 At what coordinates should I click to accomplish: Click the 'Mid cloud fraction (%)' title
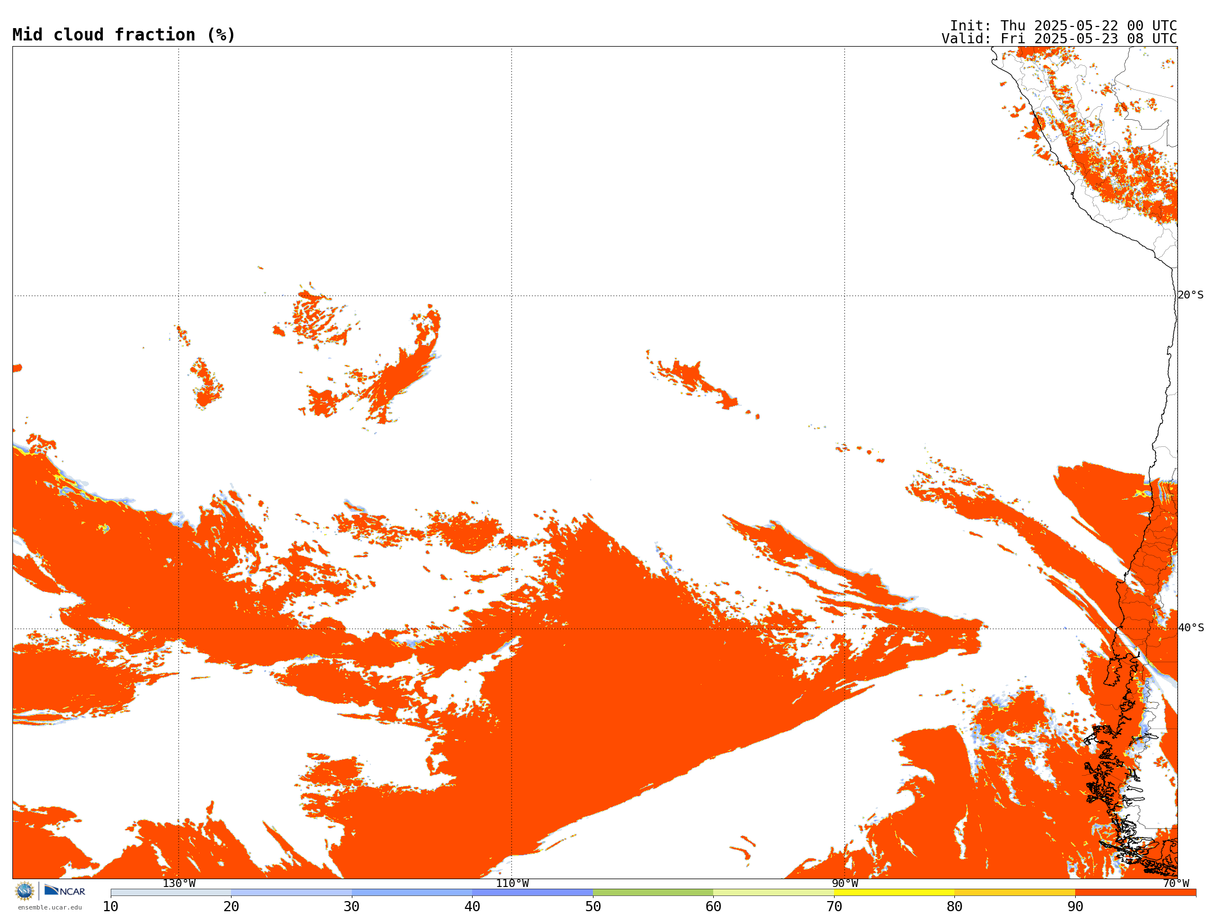coord(124,35)
